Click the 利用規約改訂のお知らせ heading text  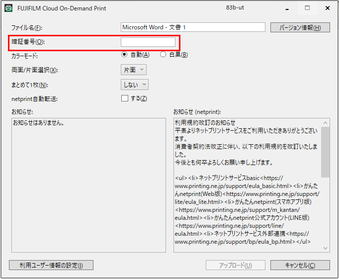(205, 123)
